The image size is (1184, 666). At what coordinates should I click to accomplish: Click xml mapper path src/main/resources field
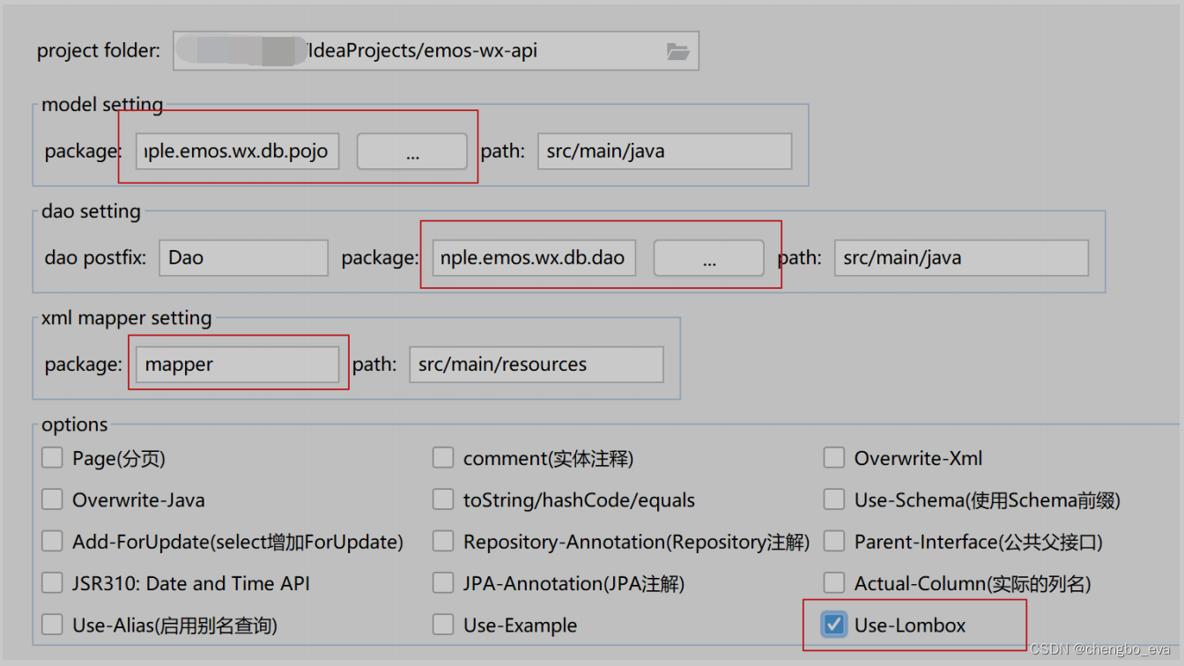[536, 365]
